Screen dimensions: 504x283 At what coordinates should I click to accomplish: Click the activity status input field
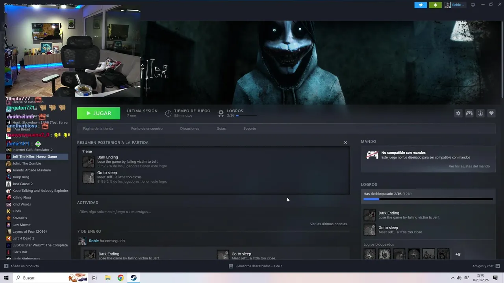click(x=213, y=212)
